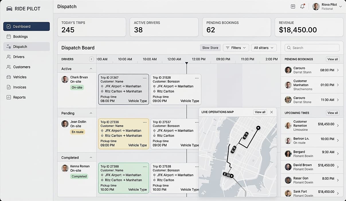Image resolution: width=346 pixels, height=201 pixels.
Task: Go to Bookings in the sidebar
Action: (x=26, y=36)
